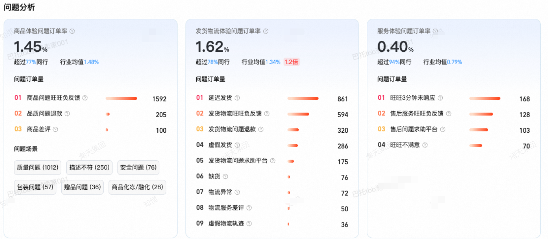Select the 质量问题 (1012) scenario tag
Viewport: 548px width, 239px height.
(38, 168)
